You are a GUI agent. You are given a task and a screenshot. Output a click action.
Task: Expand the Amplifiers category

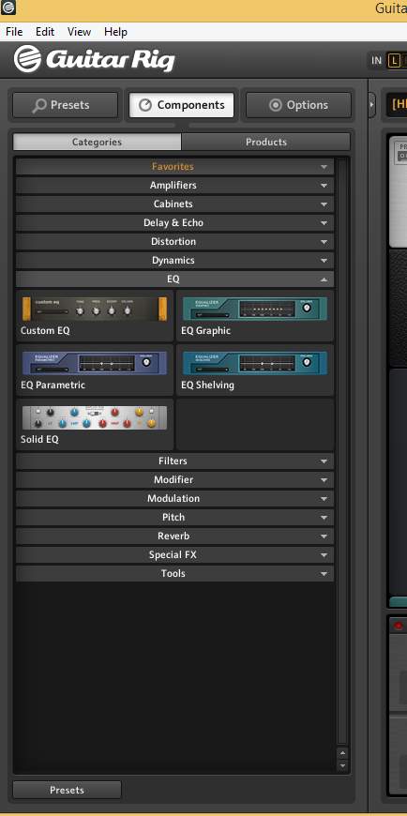[174, 186]
